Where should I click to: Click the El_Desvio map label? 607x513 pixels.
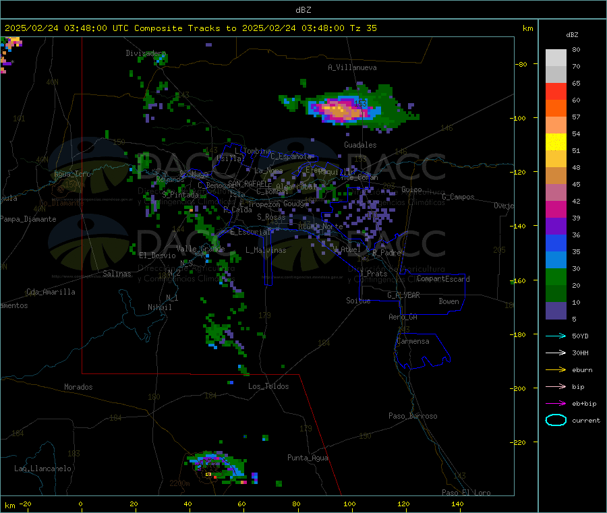[157, 255]
